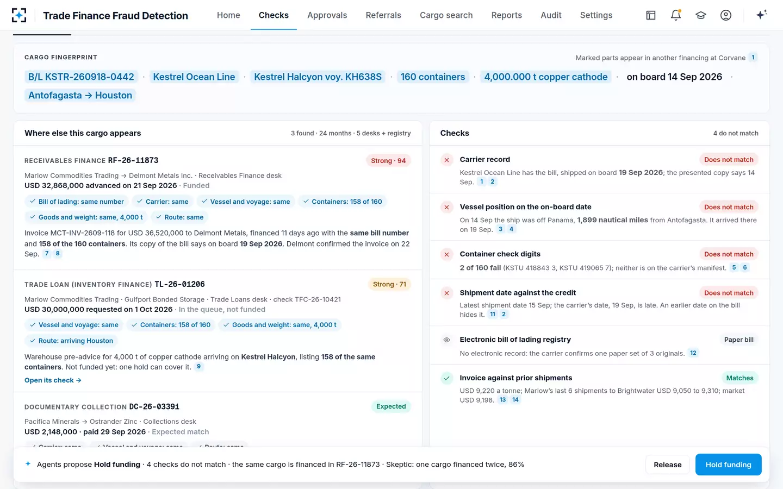Click the sparkle icon in the proposal bar

click(x=28, y=464)
